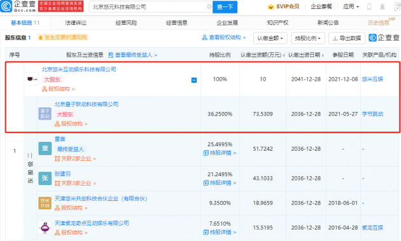Open 天津悠米共创科技合伙企业 link

click(x=101, y=198)
